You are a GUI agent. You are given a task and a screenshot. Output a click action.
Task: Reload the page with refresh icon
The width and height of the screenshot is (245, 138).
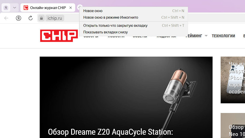tap(30, 18)
